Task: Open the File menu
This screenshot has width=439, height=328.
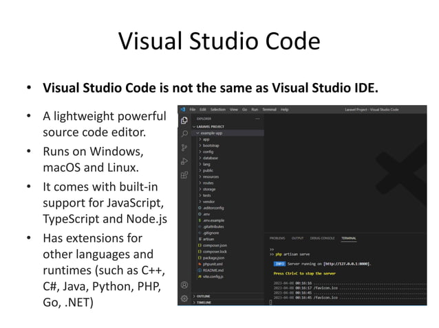Action: (193, 109)
